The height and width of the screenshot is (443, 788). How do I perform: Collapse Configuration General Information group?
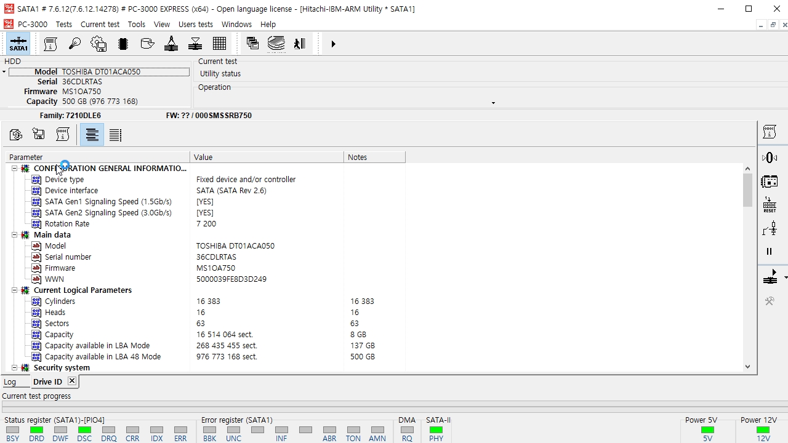[x=14, y=169]
